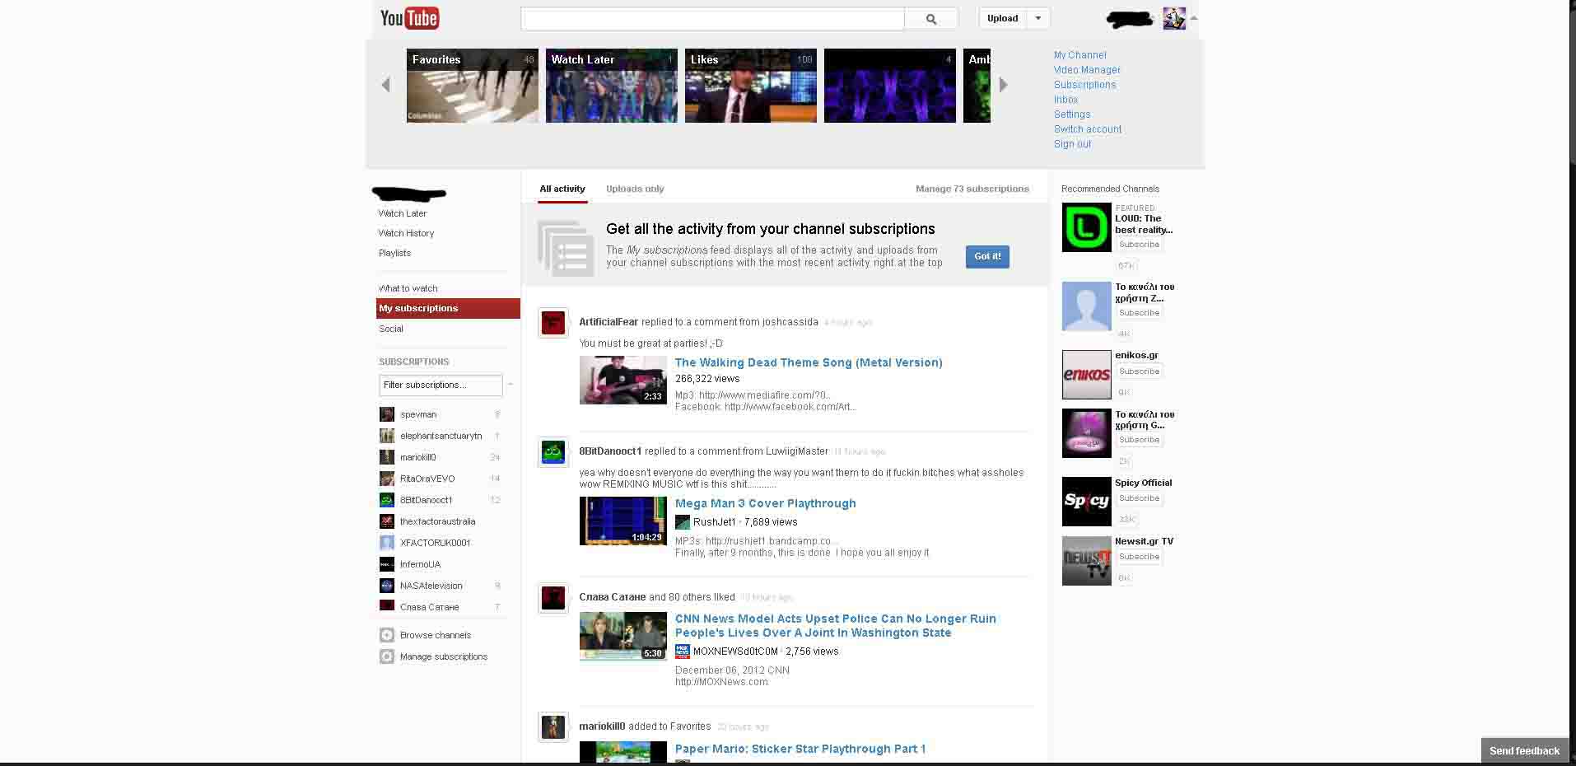Open the account menu Settings link
This screenshot has height=766, width=1576.
click(1072, 114)
